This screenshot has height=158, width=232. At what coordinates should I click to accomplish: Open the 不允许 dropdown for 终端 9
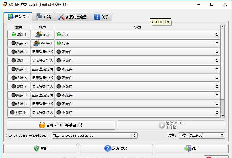[x=137, y=104]
